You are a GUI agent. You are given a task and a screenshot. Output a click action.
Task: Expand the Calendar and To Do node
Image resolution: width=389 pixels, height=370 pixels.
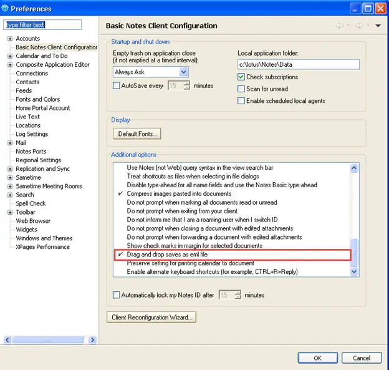(10, 56)
